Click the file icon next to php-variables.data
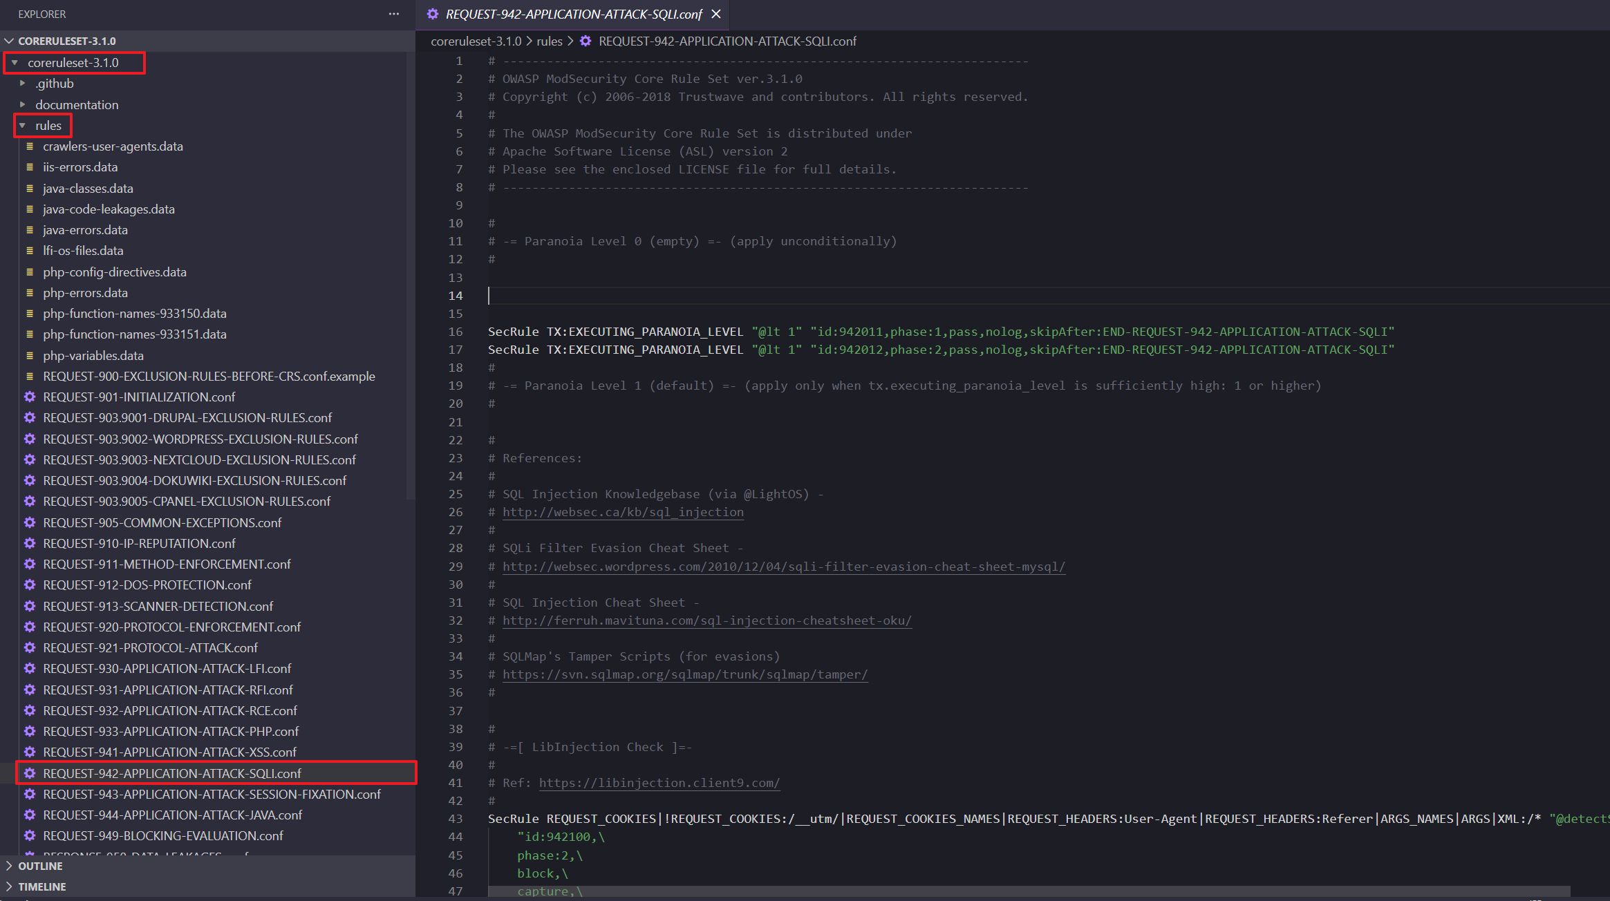This screenshot has height=901, width=1610. 30,356
